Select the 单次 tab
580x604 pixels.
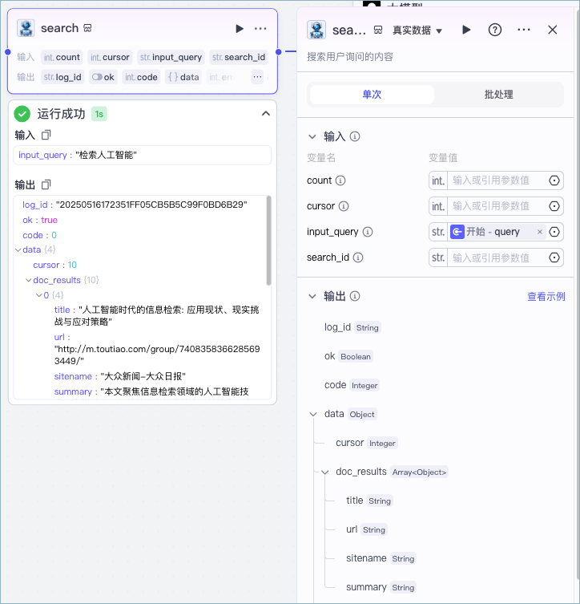pyautogui.click(x=372, y=95)
